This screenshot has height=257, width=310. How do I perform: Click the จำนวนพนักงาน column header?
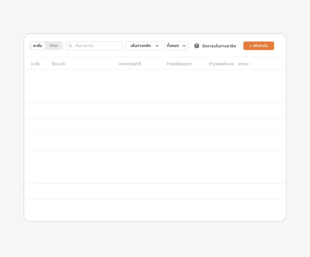click(x=221, y=64)
